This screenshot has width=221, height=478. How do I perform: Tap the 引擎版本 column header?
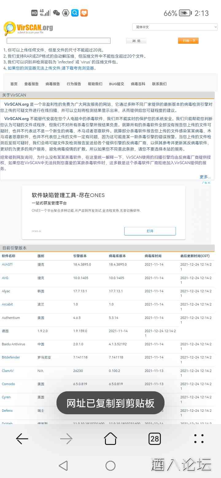[80, 256]
